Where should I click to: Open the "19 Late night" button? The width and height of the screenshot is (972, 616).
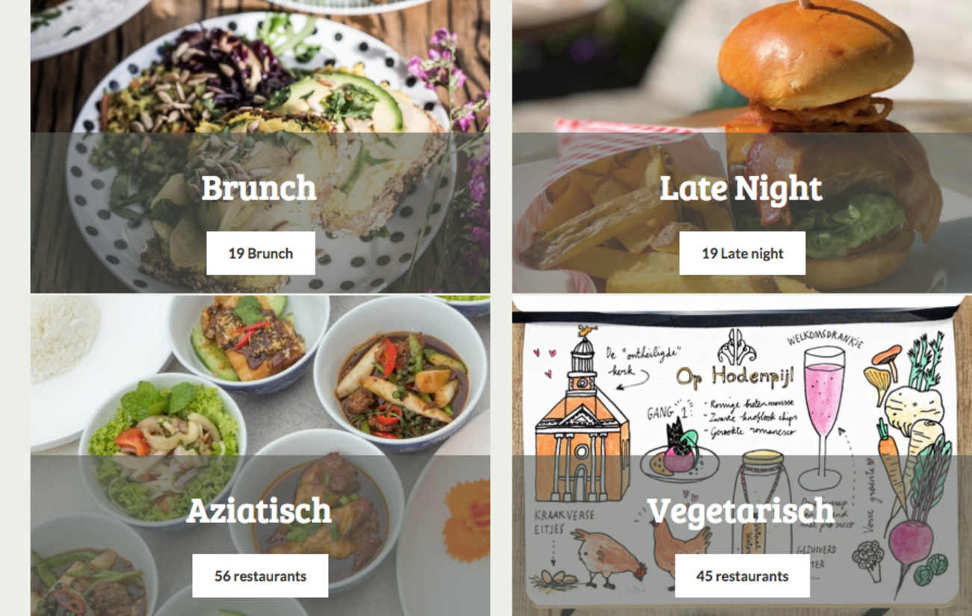(x=742, y=253)
